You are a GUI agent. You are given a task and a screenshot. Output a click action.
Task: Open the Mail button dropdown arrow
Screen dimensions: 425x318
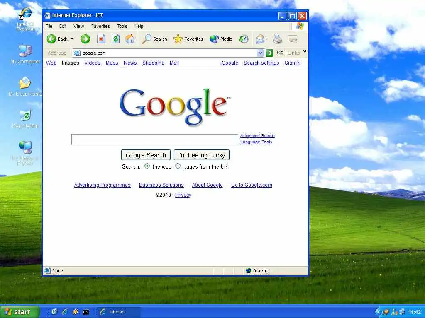point(267,39)
